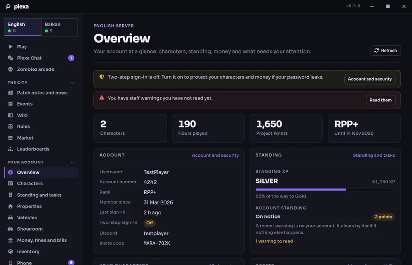Click the Events calendar icon
Viewport: 412px width, 265px height.
tap(11, 104)
